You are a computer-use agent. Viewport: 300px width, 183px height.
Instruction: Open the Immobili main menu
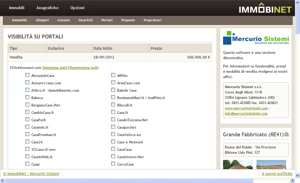point(17,8)
